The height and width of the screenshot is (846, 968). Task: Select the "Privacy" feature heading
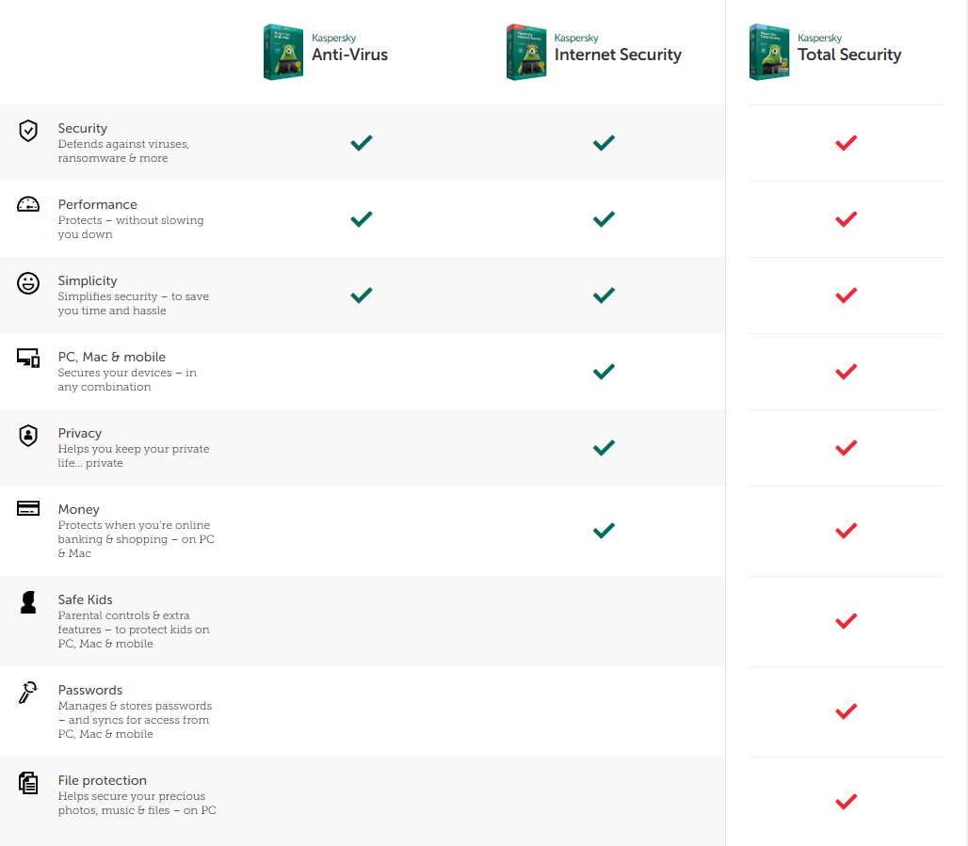[x=80, y=433]
